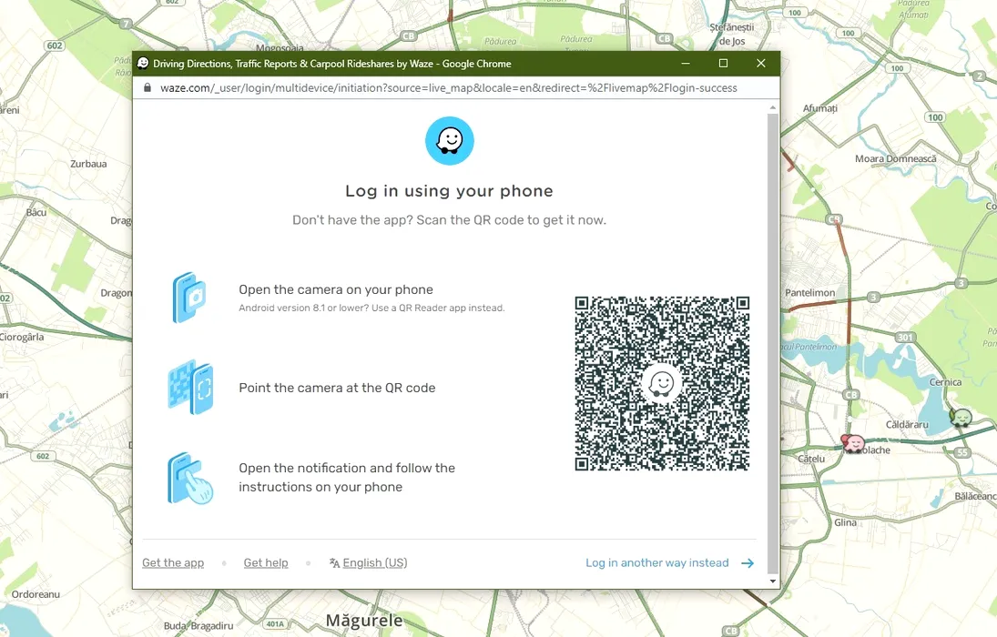Click the Cățelu label on the map
Screen dimensions: 997x637
811,459
